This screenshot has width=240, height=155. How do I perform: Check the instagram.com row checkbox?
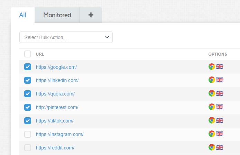point(28,134)
